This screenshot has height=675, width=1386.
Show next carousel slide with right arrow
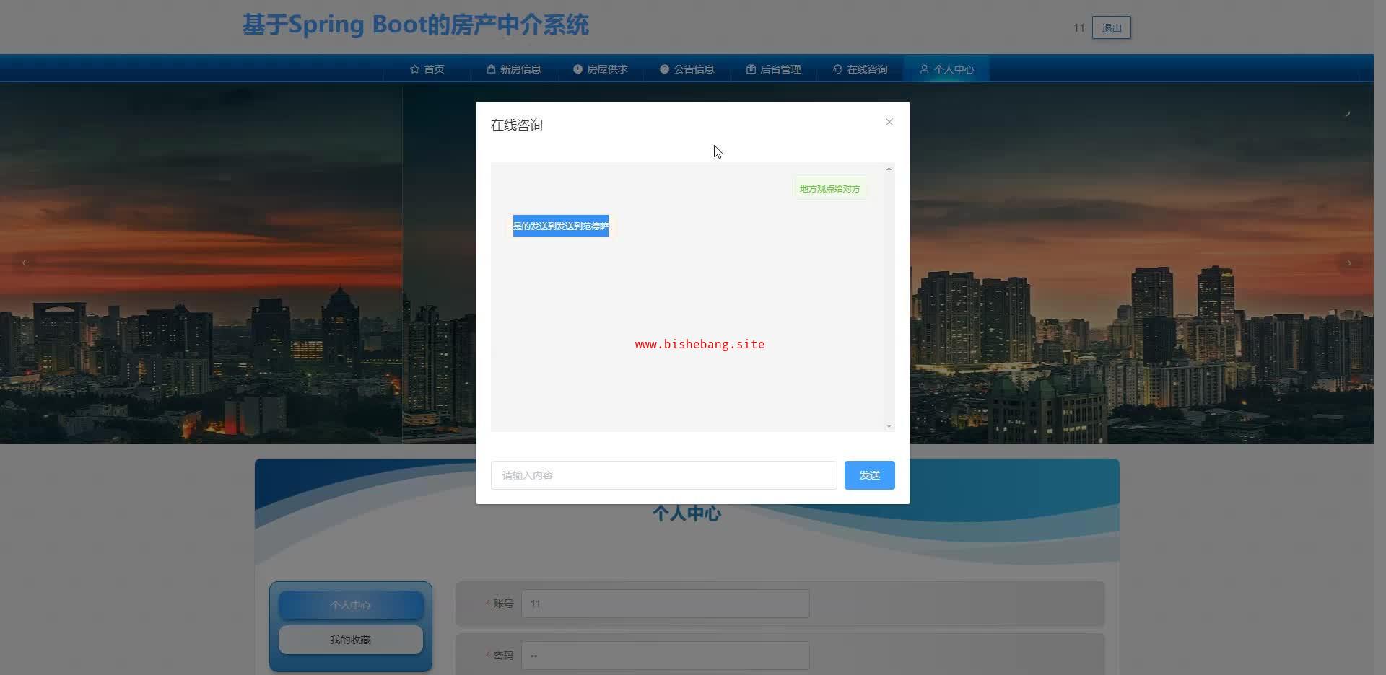(x=1348, y=262)
